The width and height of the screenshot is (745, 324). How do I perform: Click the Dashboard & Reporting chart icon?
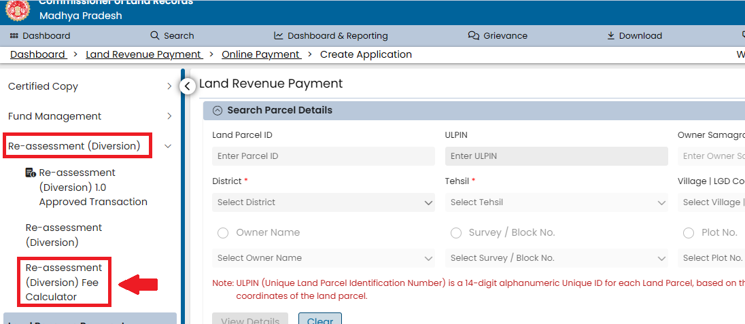tap(279, 36)
